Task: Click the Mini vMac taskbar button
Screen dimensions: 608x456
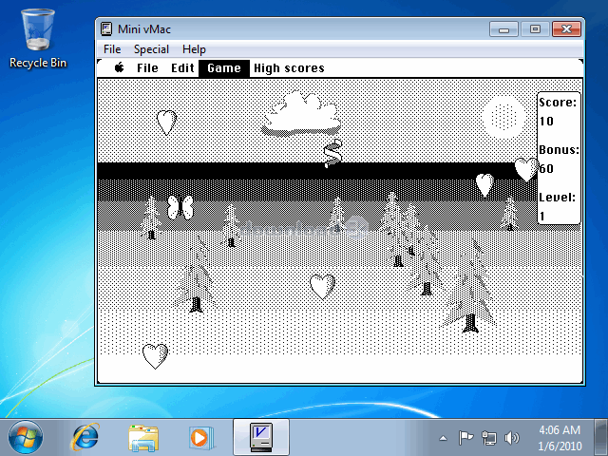Action: [261, 437]
